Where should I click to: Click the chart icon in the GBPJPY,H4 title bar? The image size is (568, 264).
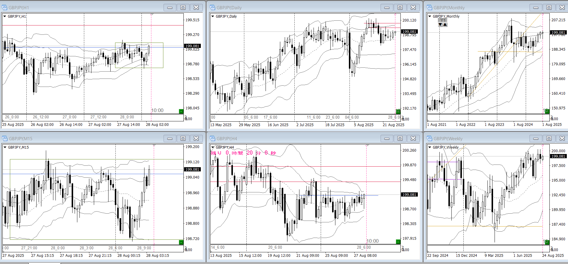213,138
